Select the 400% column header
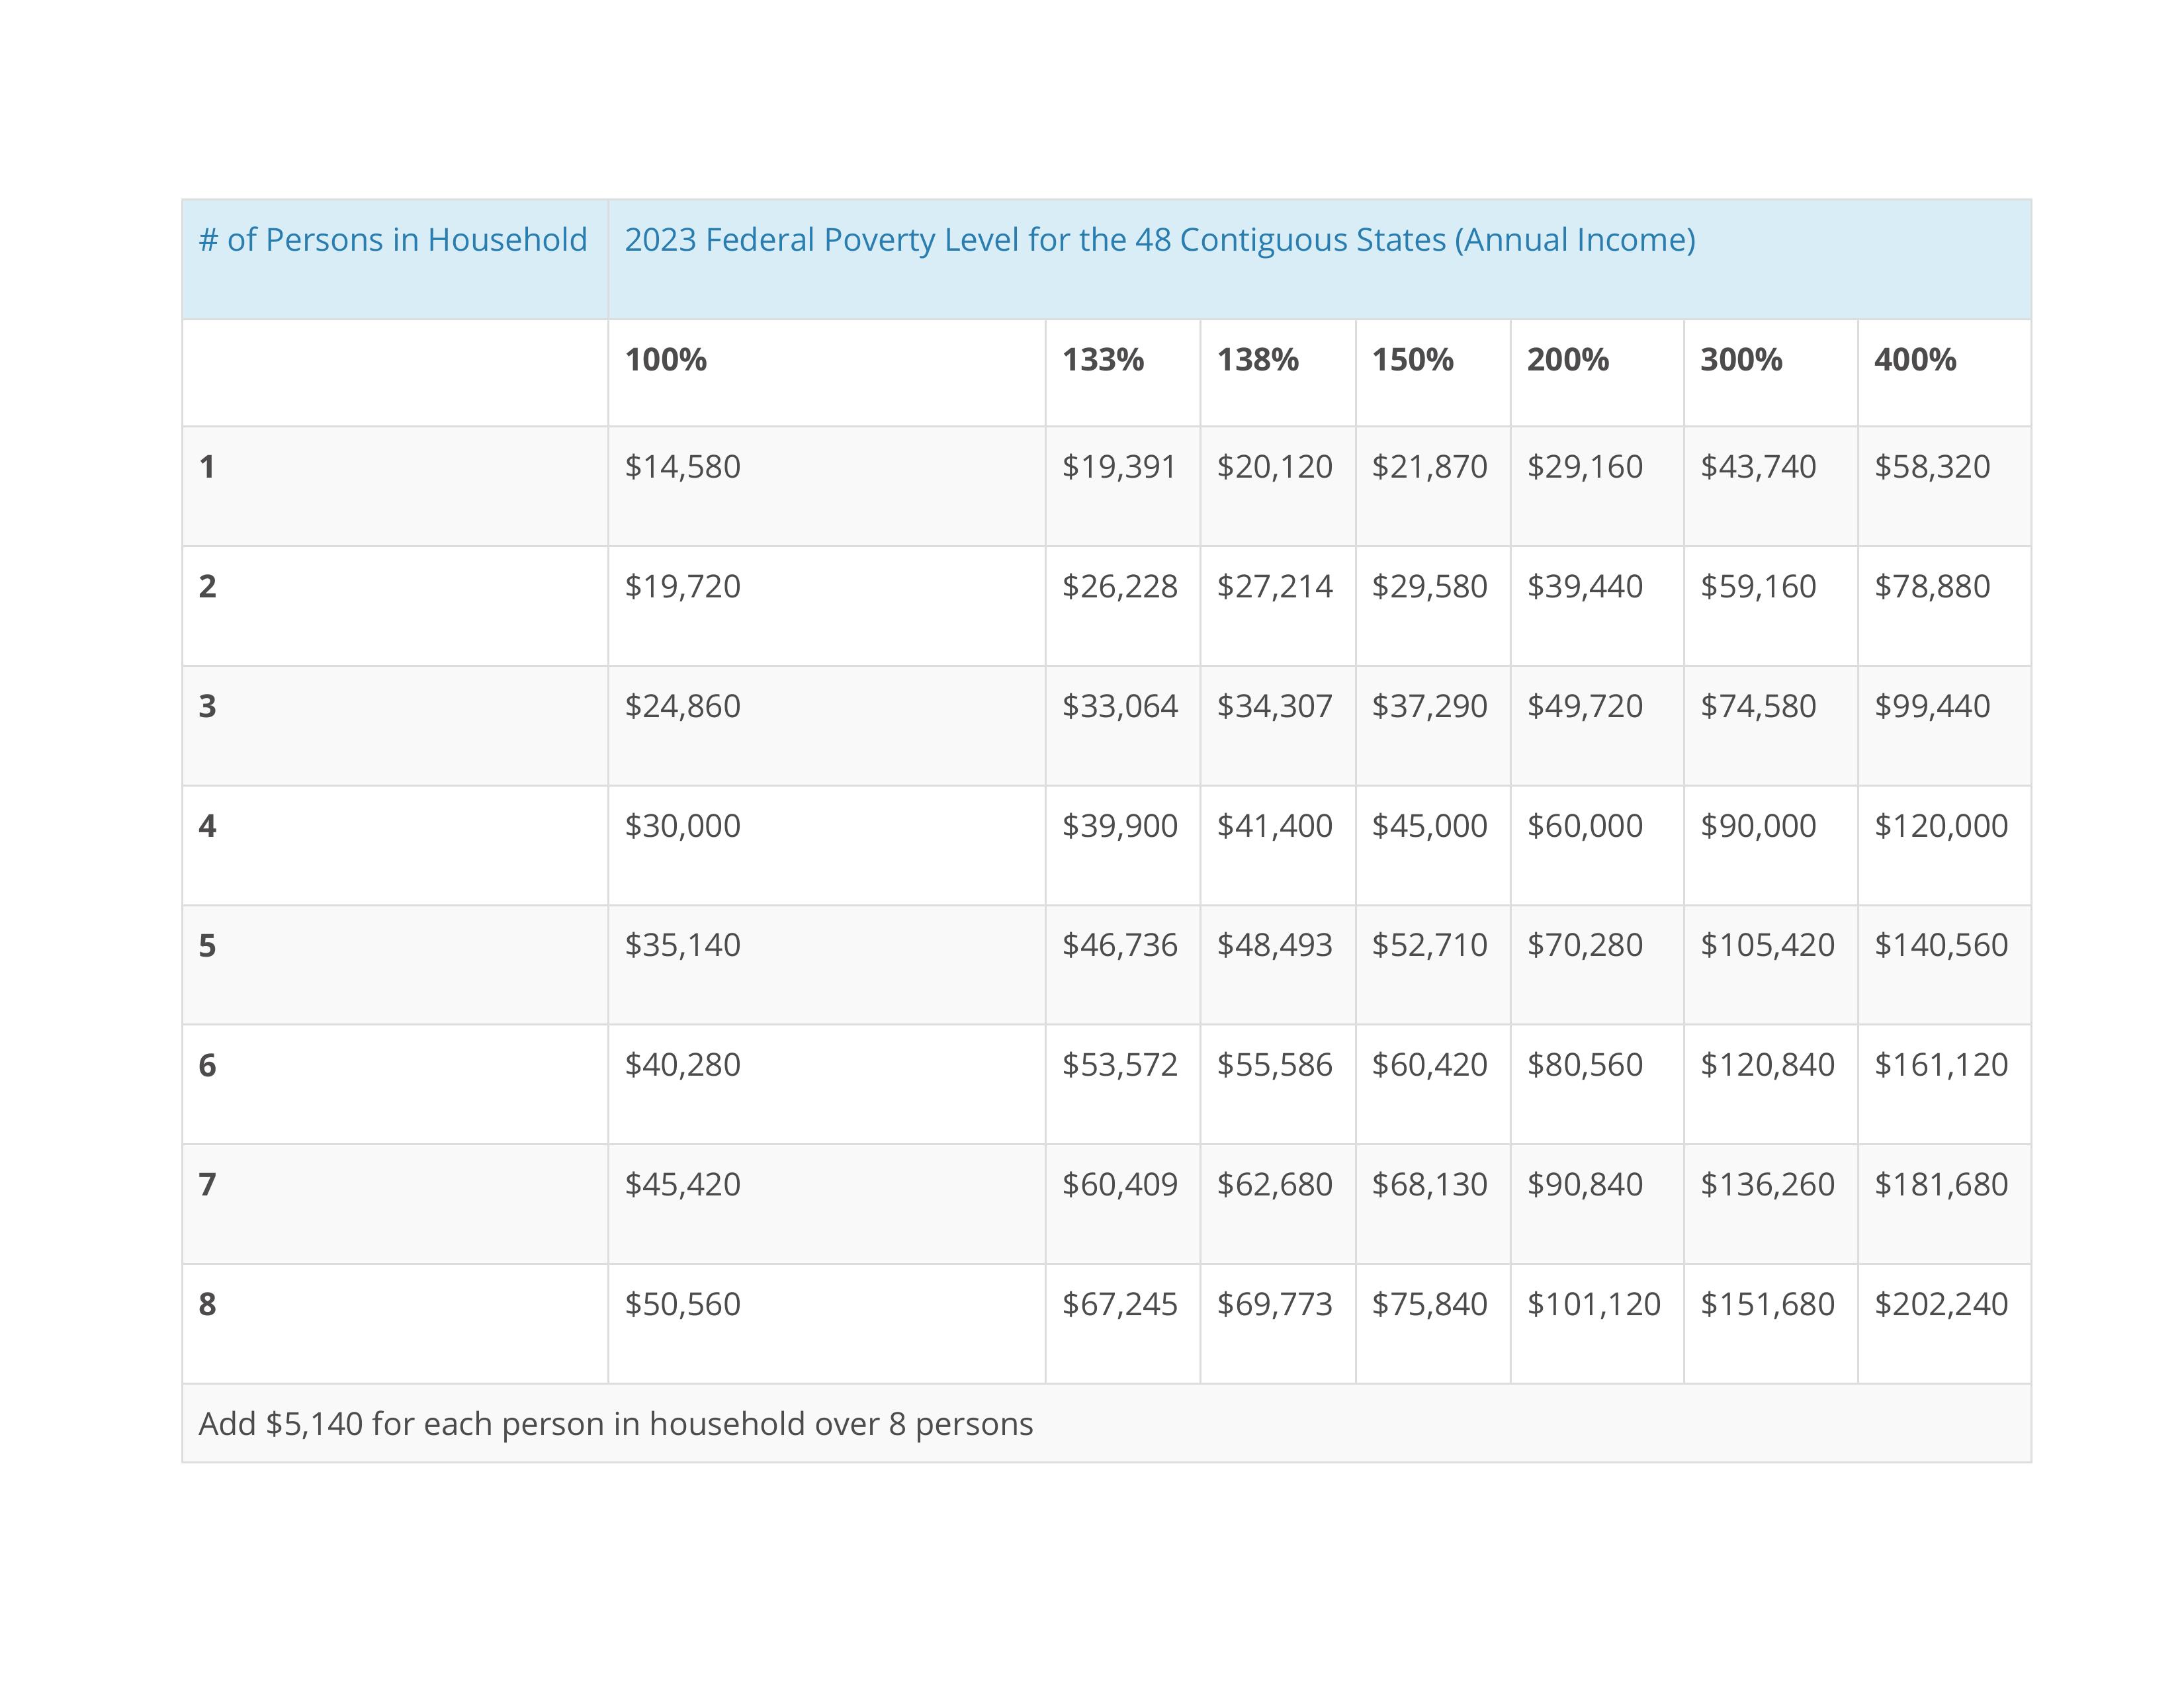This screenshot has width=2184, height=1687. point(1914,360)
